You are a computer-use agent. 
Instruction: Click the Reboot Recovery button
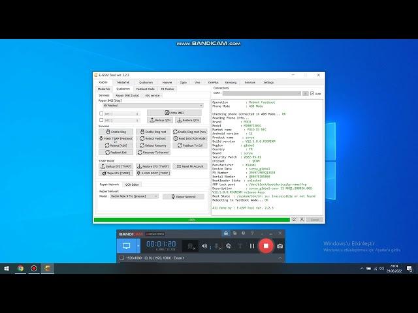coord(153,145)
